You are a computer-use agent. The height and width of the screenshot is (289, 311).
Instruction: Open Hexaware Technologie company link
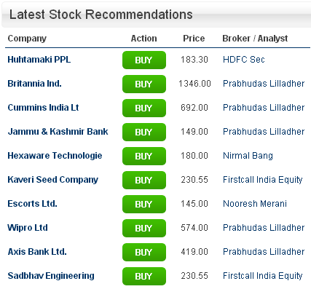tap(55, 156)
